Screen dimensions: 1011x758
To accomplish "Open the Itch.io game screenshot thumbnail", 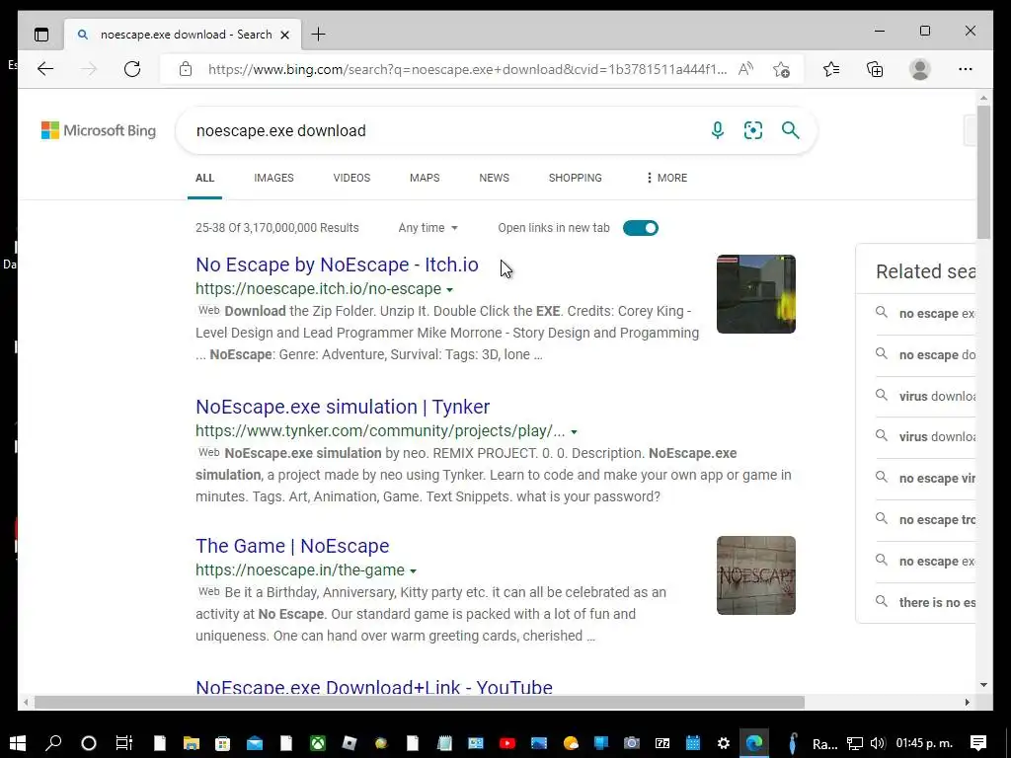I will click(755, 294).
